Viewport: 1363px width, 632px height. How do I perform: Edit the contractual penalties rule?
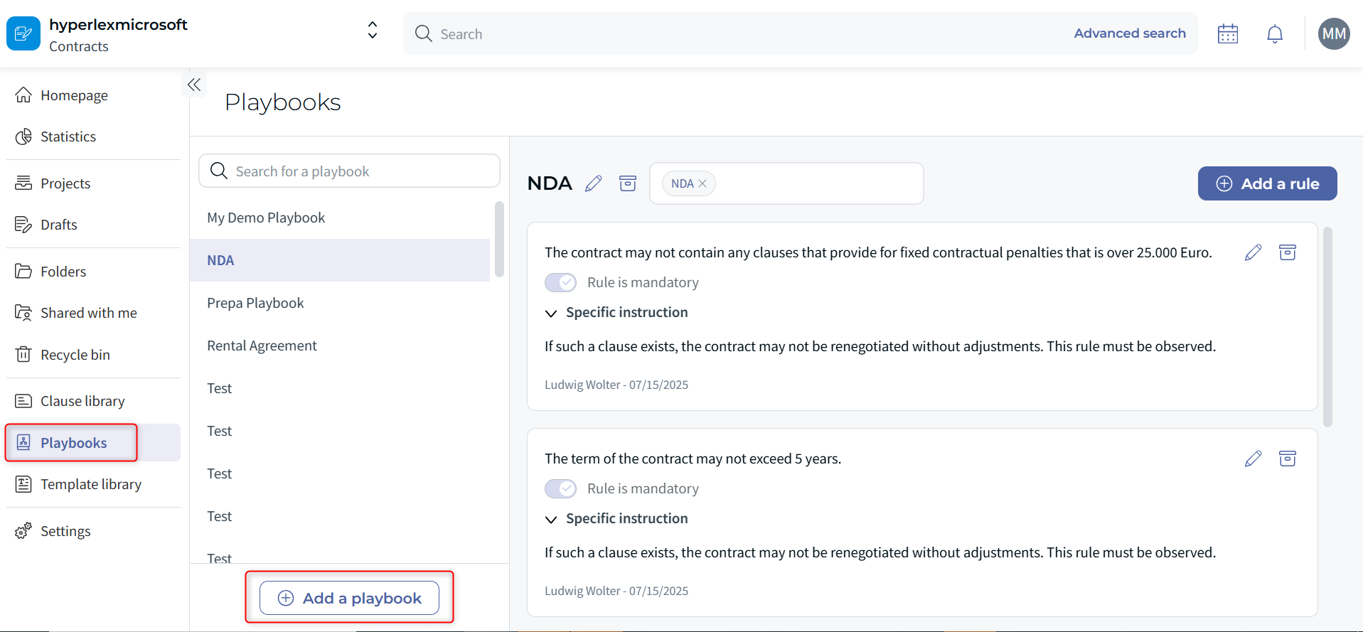[x=1253, y=252]
